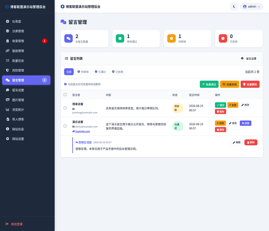The height and width of the screenshot is (231, 269).
Task: Click the sidebar logo icon beside 博客联盟演示站管理后台
Action: point(7,7)
